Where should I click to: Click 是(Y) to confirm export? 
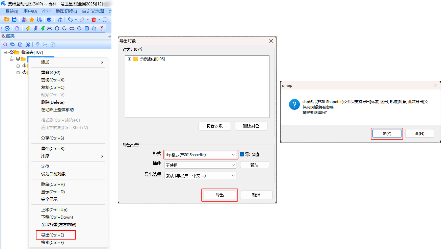point(387,133)
